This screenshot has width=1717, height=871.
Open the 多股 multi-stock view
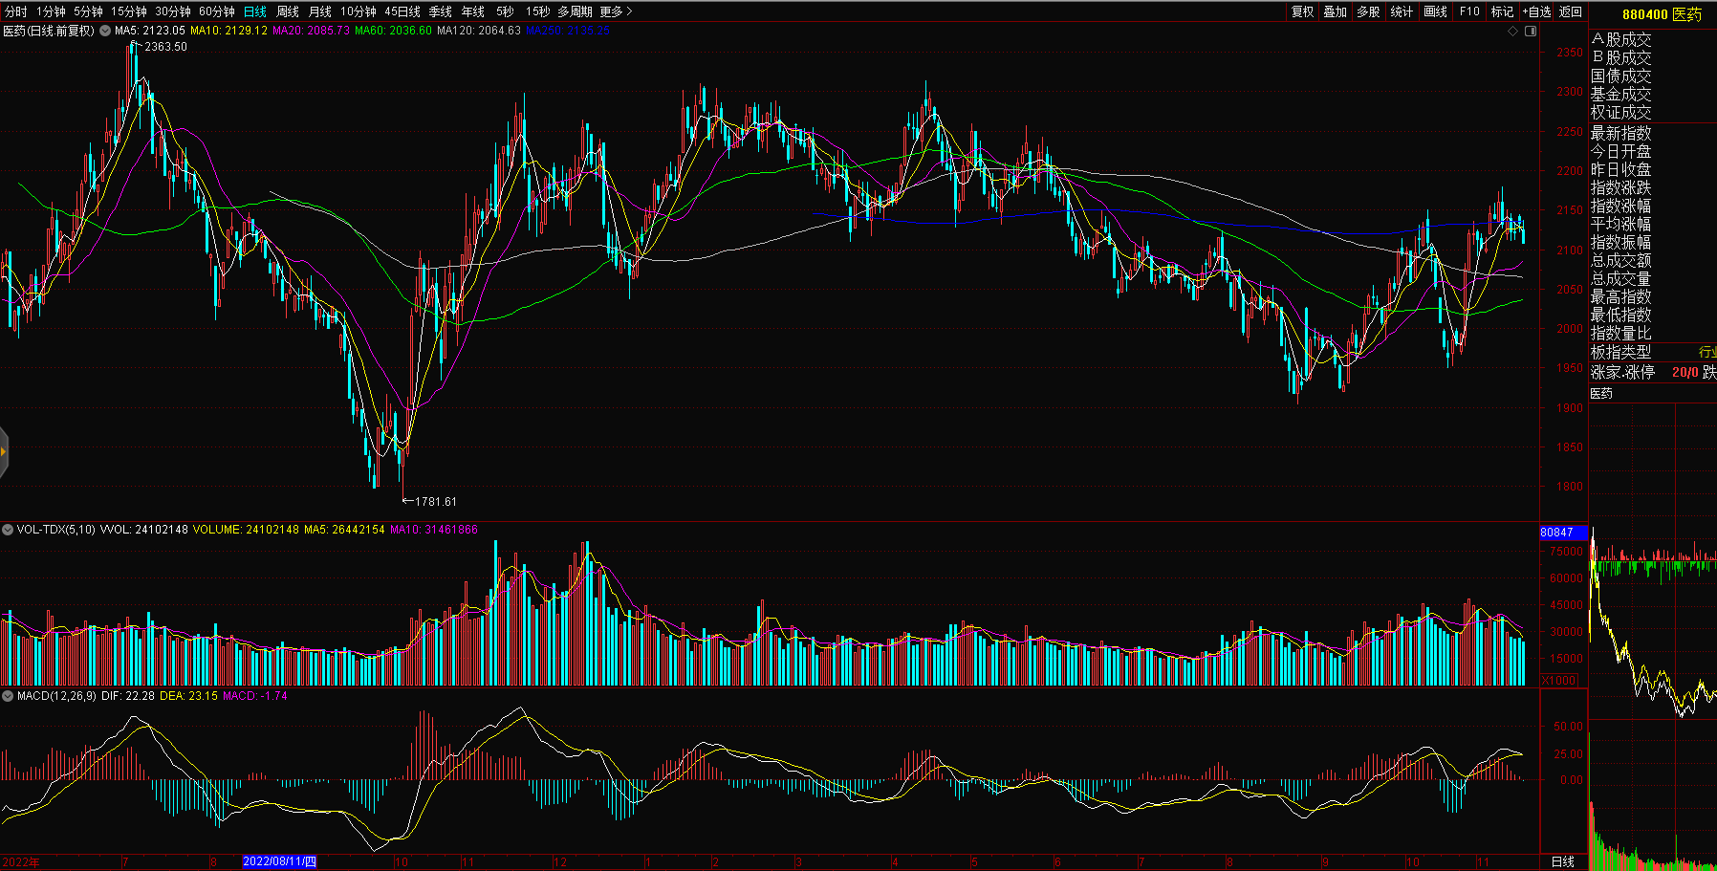[x=1369, y=11]
